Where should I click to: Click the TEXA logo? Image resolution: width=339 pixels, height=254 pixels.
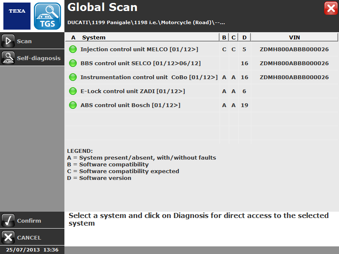pos(17,16)
